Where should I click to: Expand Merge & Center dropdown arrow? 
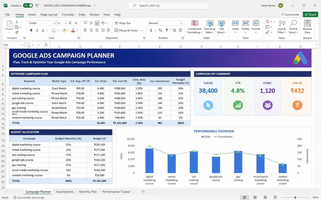(142, 30)
